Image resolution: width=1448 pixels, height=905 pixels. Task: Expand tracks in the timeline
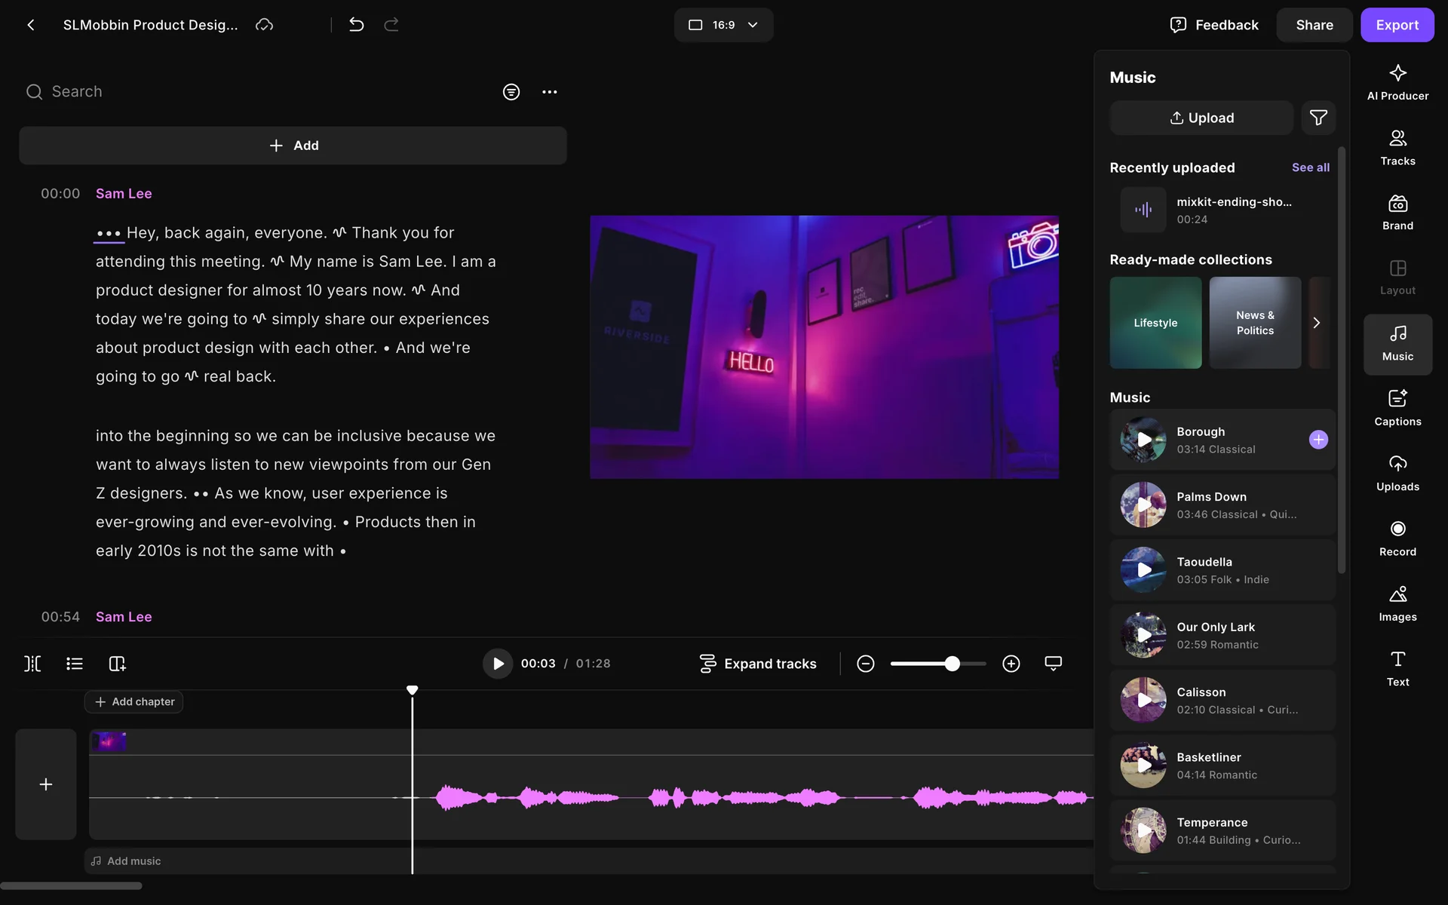(757, 664)
